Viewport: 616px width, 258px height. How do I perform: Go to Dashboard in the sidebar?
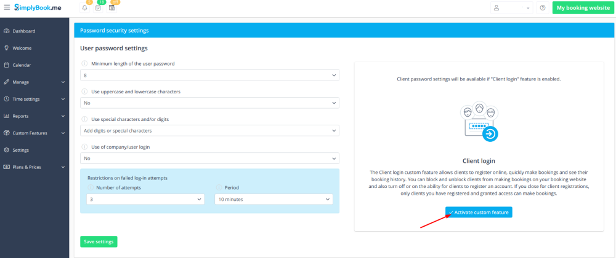coord(24,31)
